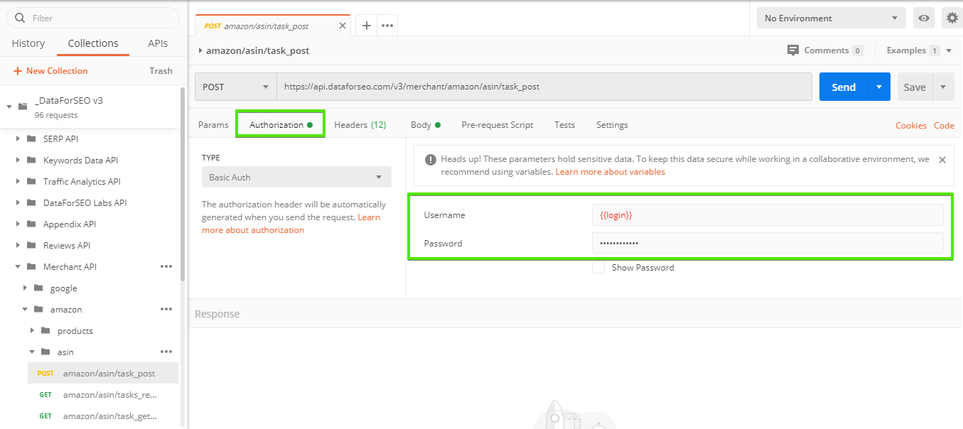The height and width of the screenshot is (429, 963).
Task: Click the Username field with {{login}}
Action: coord(768,214)
